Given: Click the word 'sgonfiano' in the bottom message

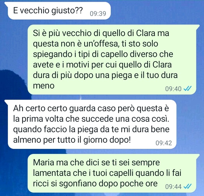Looking at the screenshot, I should (x=78, y=184).
